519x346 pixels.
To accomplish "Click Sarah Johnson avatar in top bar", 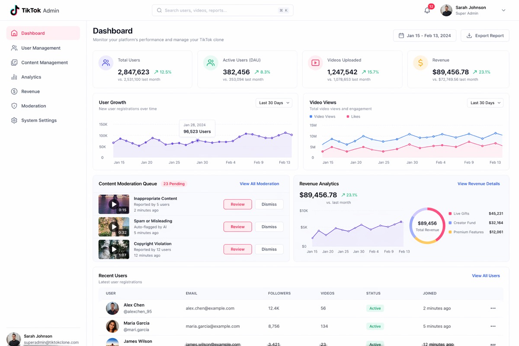I will pos(446,10).
